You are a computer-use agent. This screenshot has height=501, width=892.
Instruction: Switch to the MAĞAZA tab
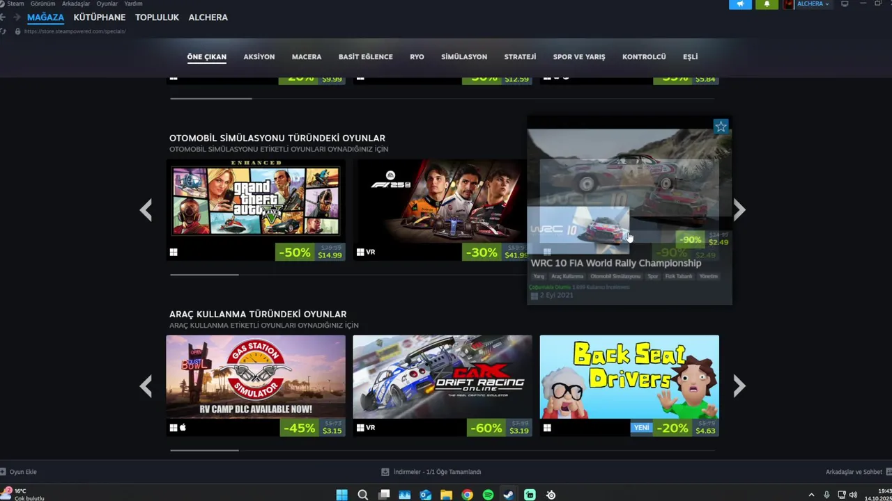[x=45, y=17]
